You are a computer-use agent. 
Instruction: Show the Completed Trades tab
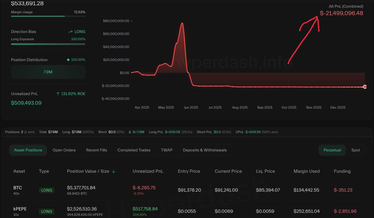pyautogui.click(x=134, y=150)
